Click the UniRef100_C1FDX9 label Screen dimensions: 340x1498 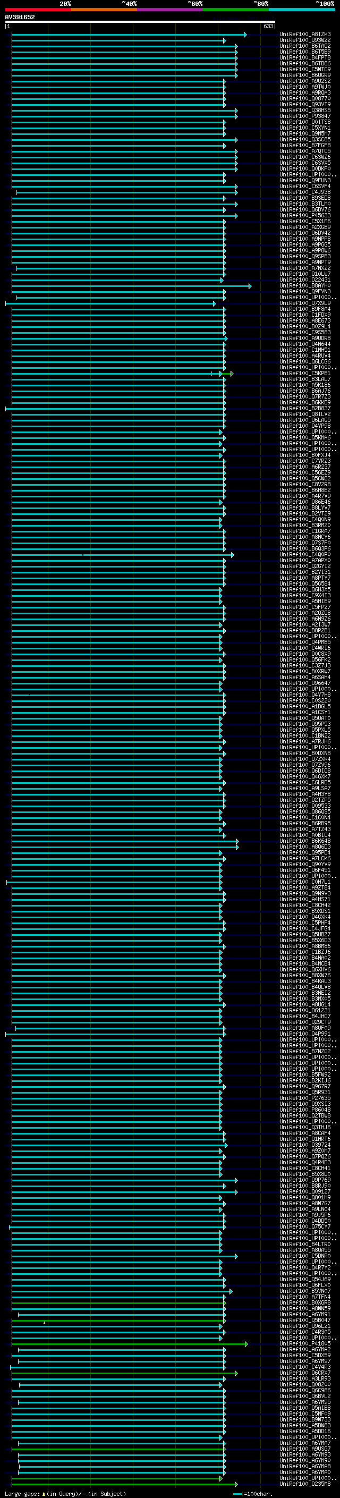[x=305, y=315]
